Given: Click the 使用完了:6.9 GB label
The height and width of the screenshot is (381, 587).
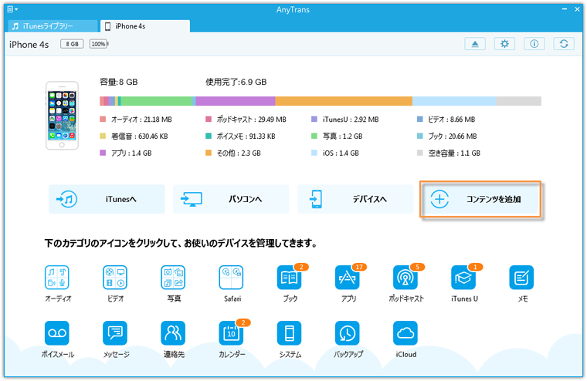Looking at the screenshot, I should [x=236, y=82].
